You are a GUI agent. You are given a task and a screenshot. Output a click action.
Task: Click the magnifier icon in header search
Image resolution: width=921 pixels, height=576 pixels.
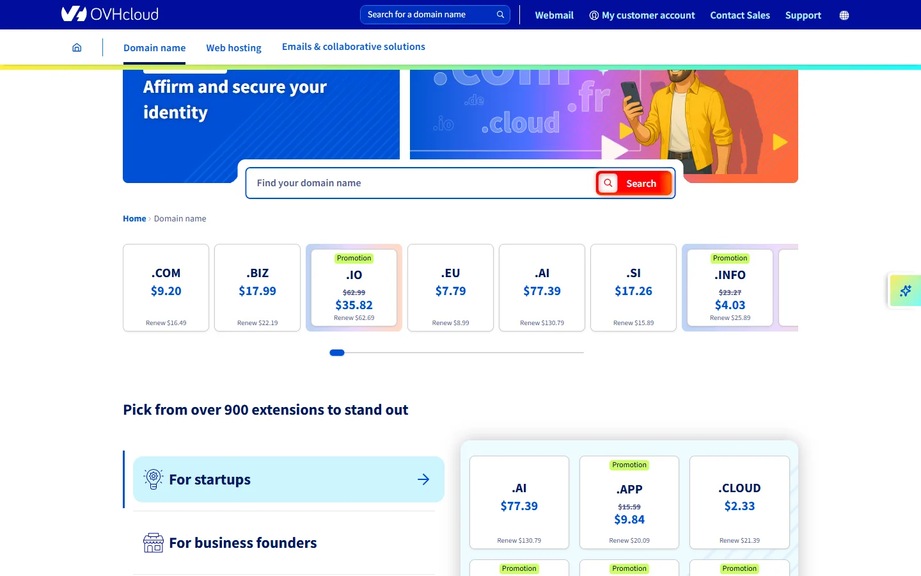[500, 15]
